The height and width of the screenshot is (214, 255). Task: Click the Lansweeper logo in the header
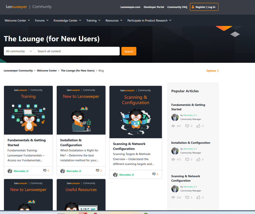point(17,7)
